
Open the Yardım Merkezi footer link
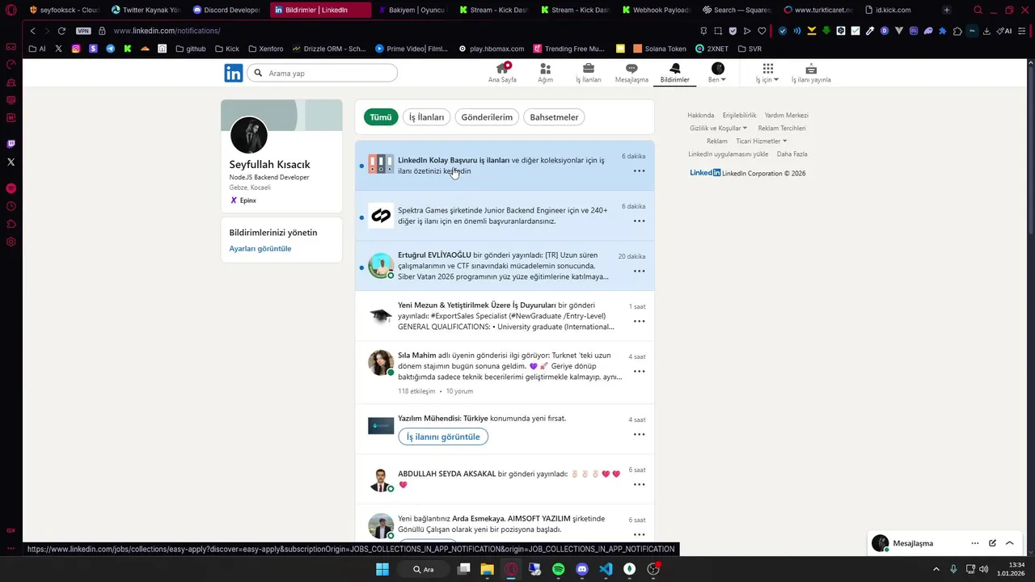click(787, 115)
